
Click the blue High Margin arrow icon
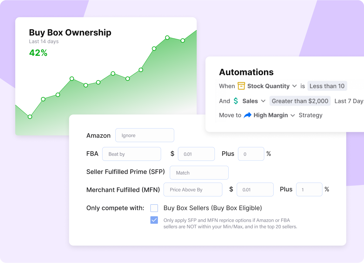click(247, 115)
